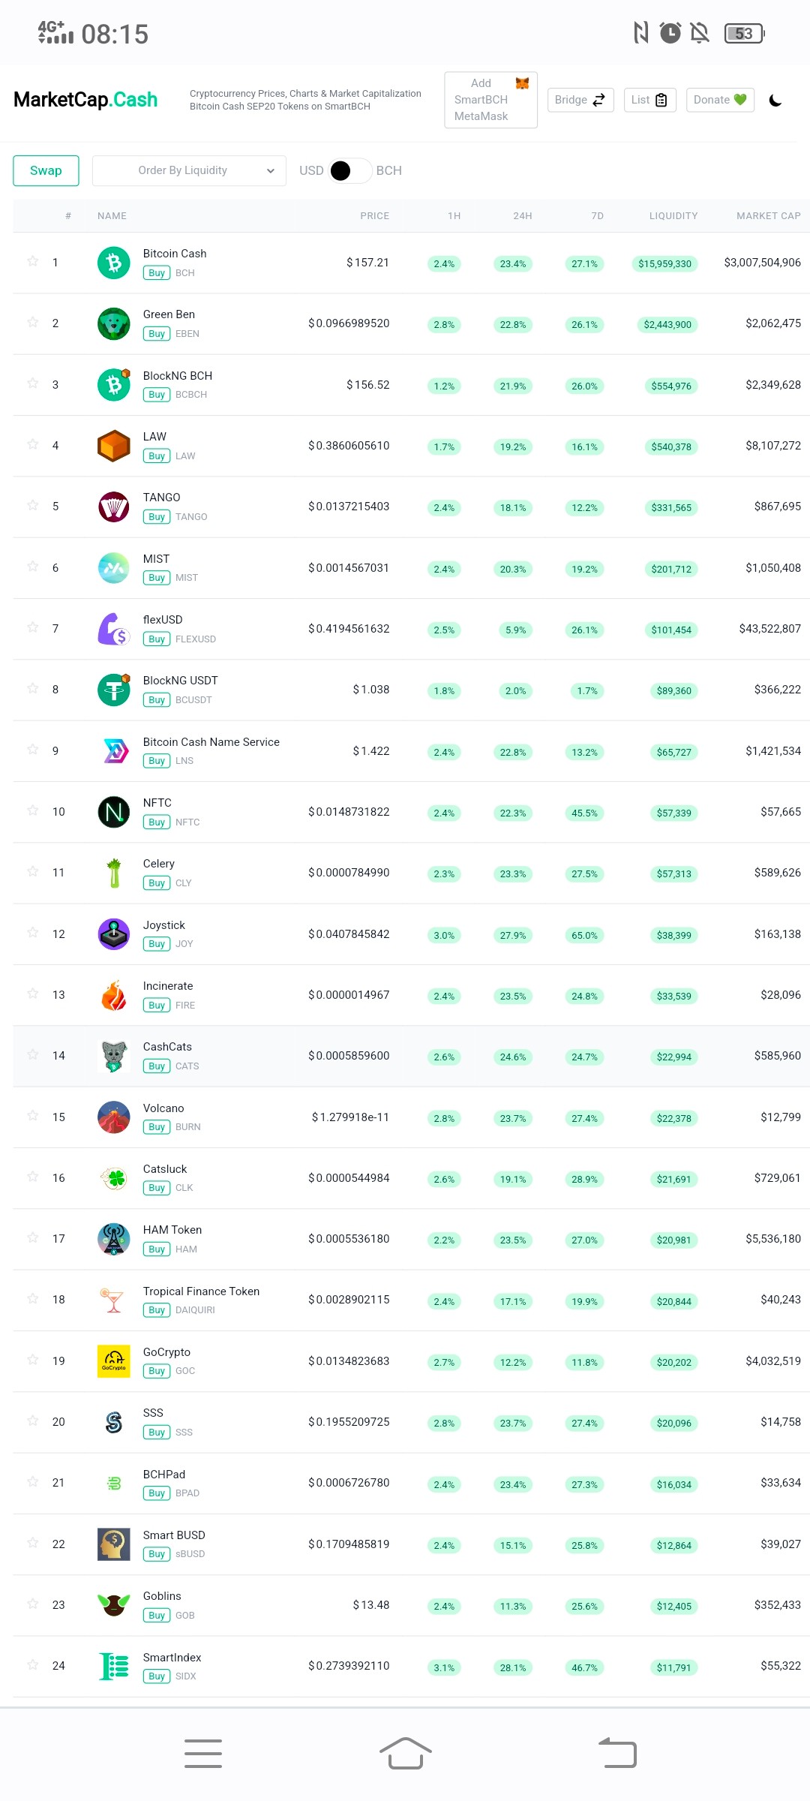The image size is (810, 1801).
Task: Click the Green Ben dog icon
Action: (114, 323)
